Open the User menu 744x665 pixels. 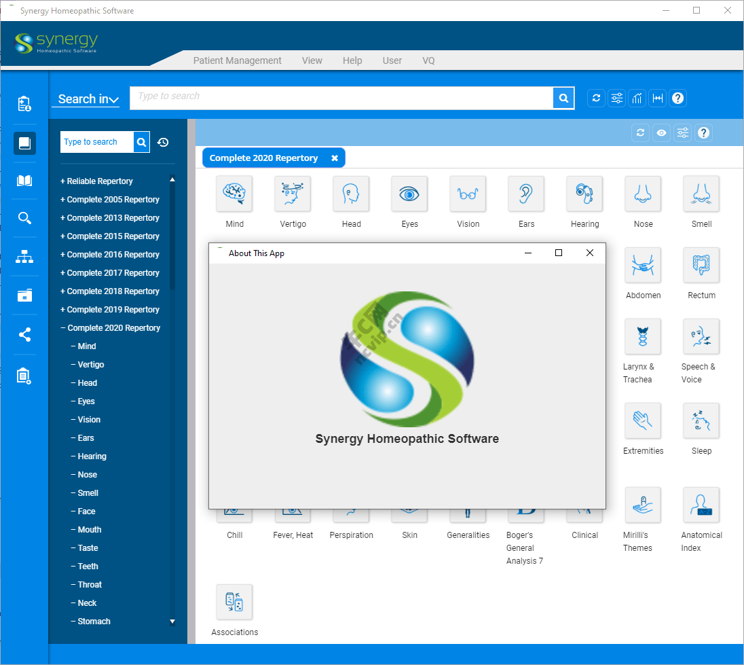click(392, 60)
